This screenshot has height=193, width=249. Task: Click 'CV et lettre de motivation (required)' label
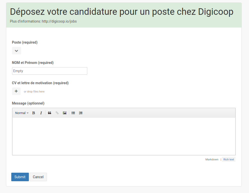(40, 83)
